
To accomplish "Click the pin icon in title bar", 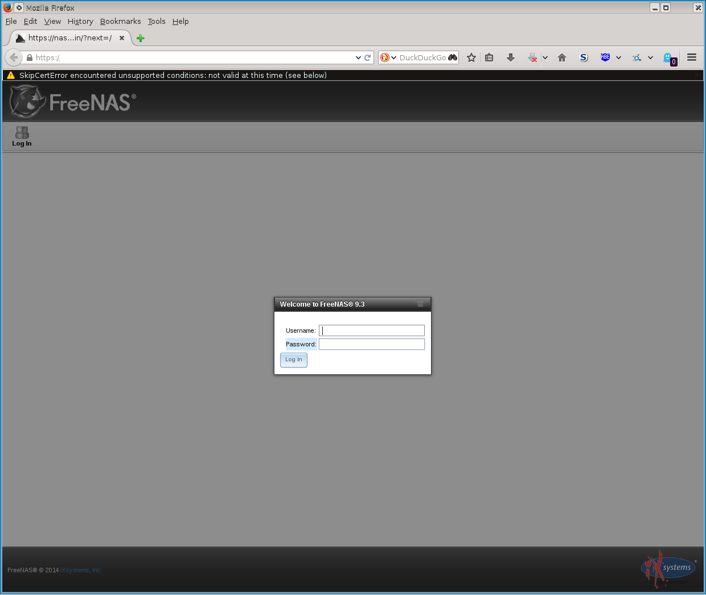I will click(19, 7).
